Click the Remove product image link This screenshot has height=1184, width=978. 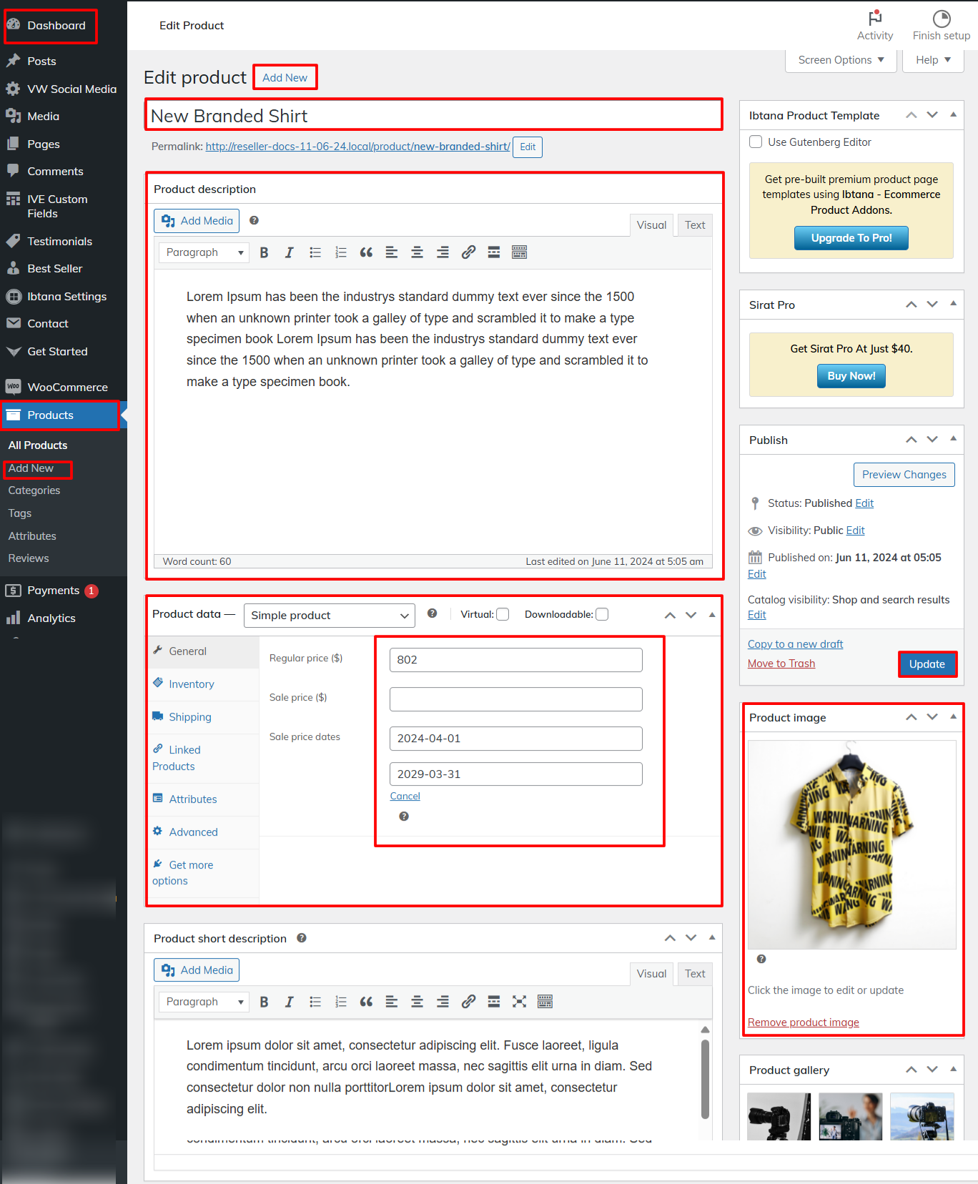pyautogui.click(x=803, y=1022)
